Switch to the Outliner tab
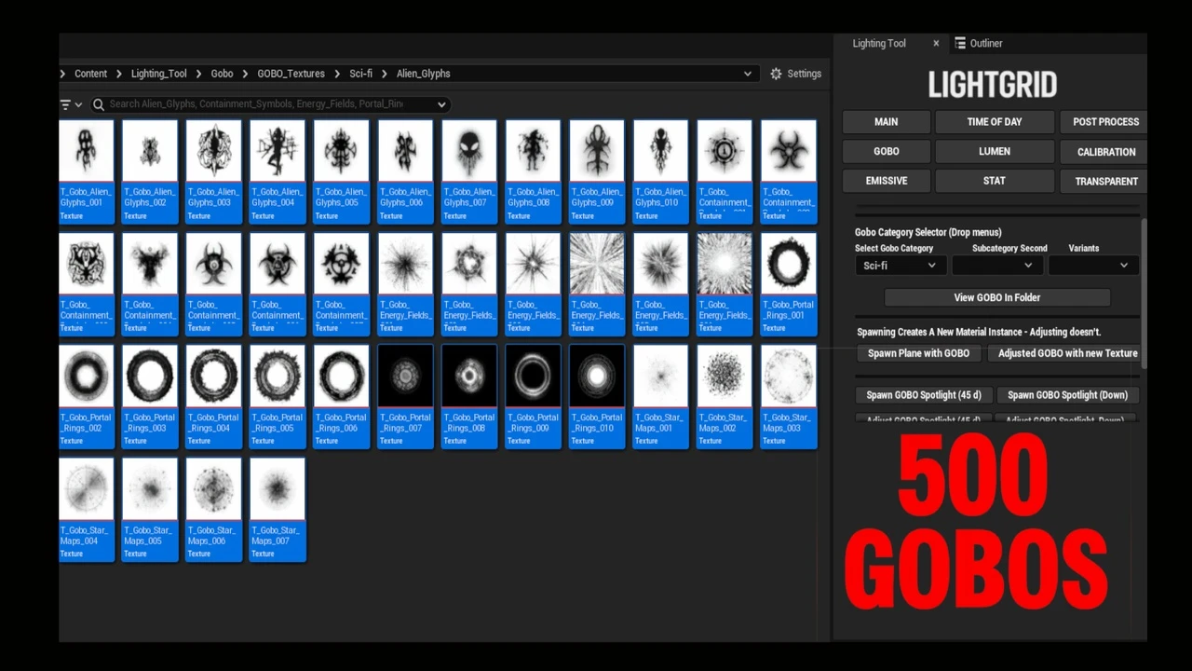Screen dimensions: 1192x671 click(985, 44)
